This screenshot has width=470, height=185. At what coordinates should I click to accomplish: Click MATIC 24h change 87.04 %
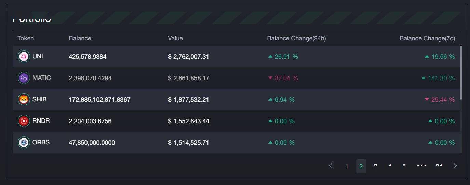click(x=283, y=78)
